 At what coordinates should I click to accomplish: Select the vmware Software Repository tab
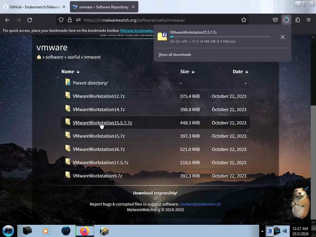(x=104, y=7)
